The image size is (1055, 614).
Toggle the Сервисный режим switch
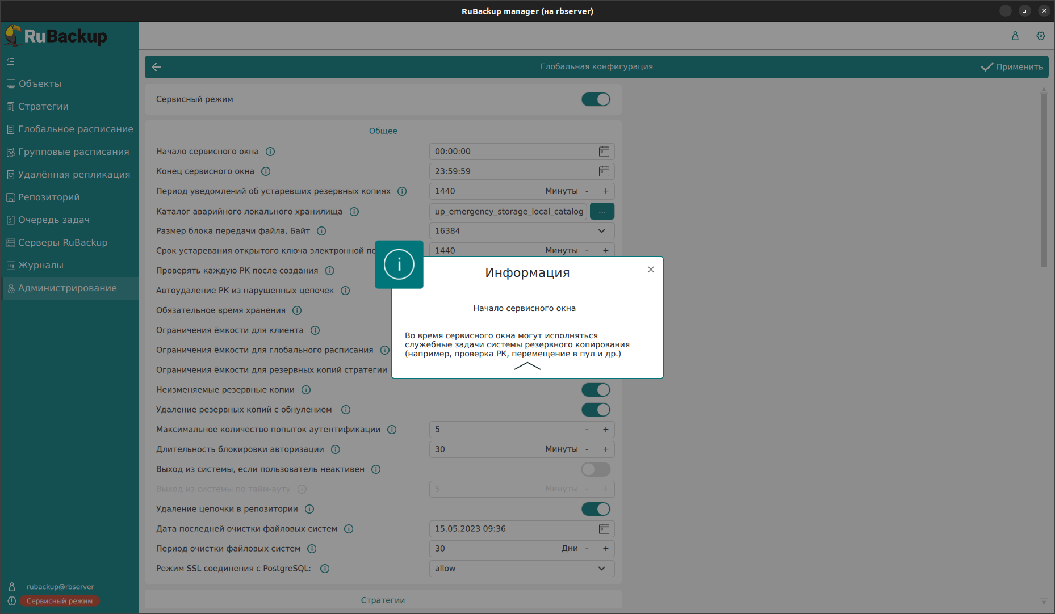click(x=596, y=99)
